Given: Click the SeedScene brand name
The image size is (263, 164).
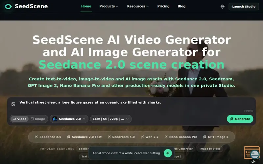Looking at the screenshot, I should (31, 6).
